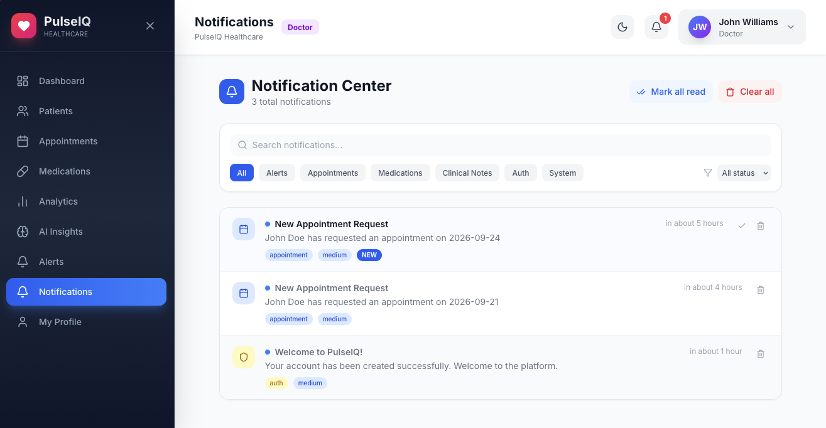Collapse the sidebar with the X icon
This screenshot has height=428, width=826.
pos(150,26)
